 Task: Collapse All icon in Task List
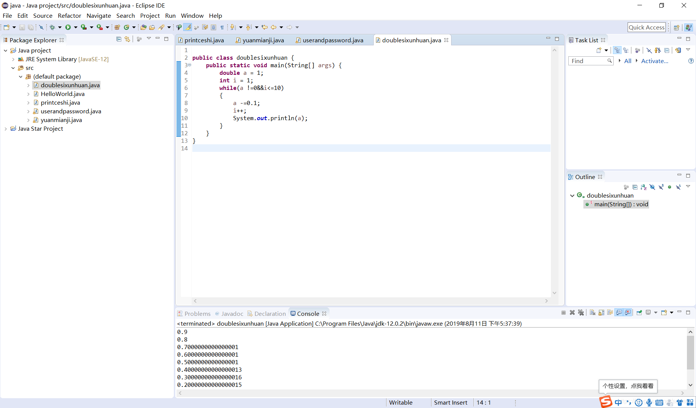pyautogui.click(x=667, y=51)
